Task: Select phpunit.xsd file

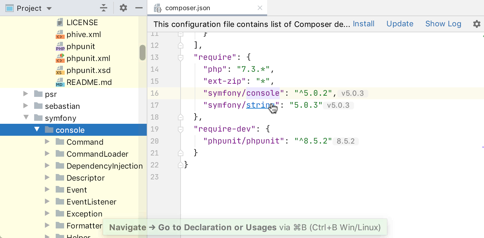Action: click(x=88, y=70)
